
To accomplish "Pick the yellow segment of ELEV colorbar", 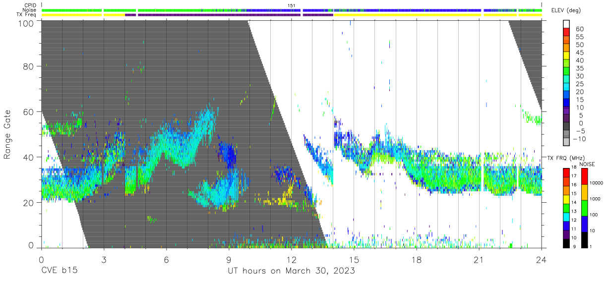I will tap(567, 56).
